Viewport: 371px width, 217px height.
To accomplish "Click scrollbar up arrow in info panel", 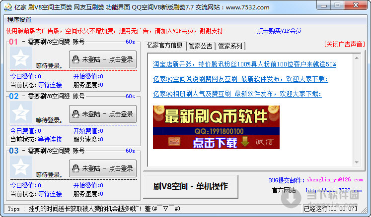I will point(357,58).
